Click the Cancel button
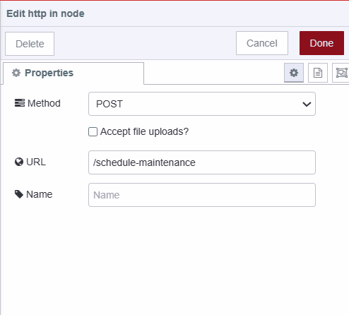 pyautogui.click(x=262, y=43)
